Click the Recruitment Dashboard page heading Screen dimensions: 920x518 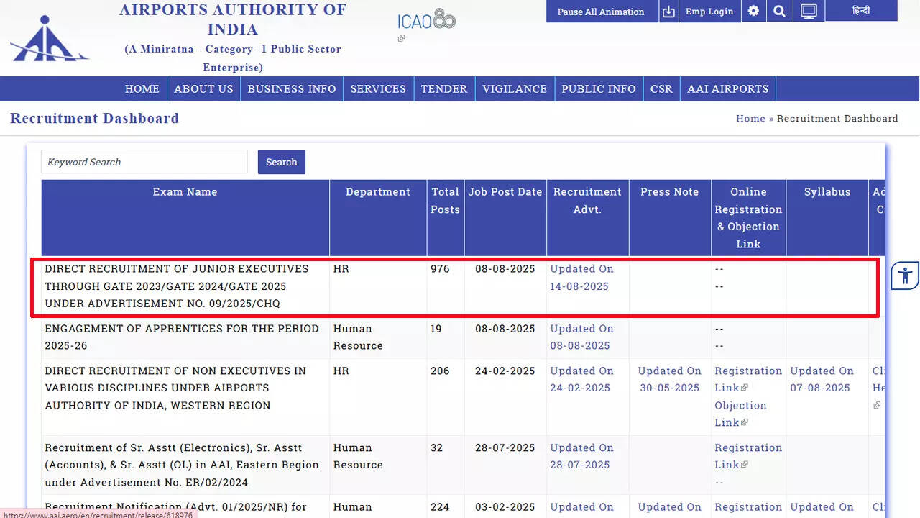click(95, 119)
